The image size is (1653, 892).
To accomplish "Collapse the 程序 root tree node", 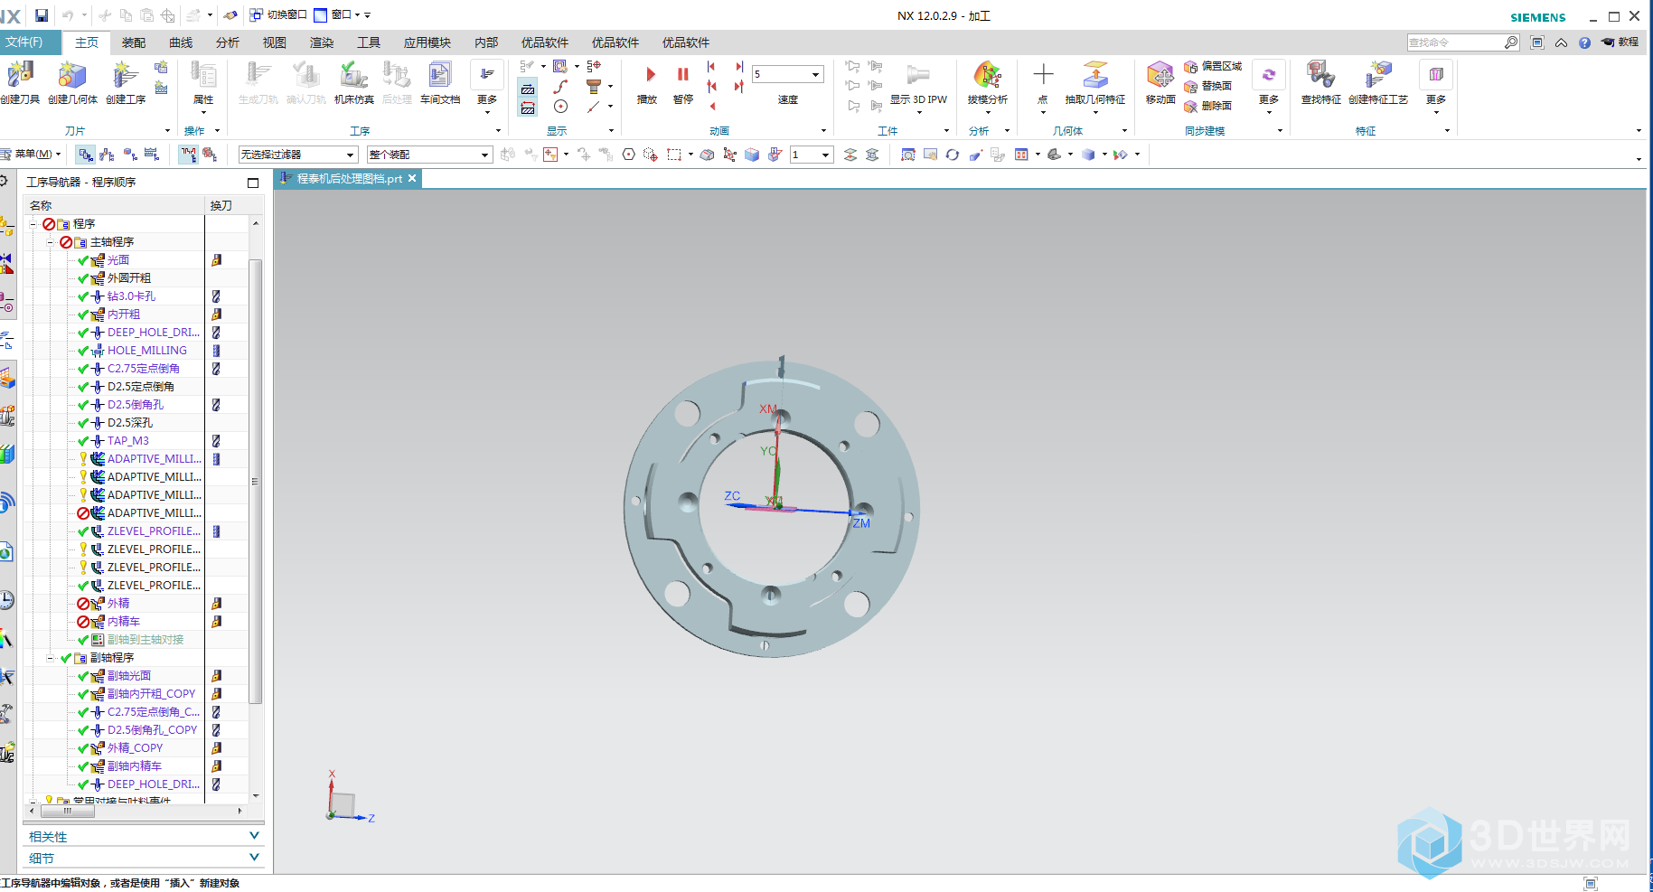I will point(33,223).
